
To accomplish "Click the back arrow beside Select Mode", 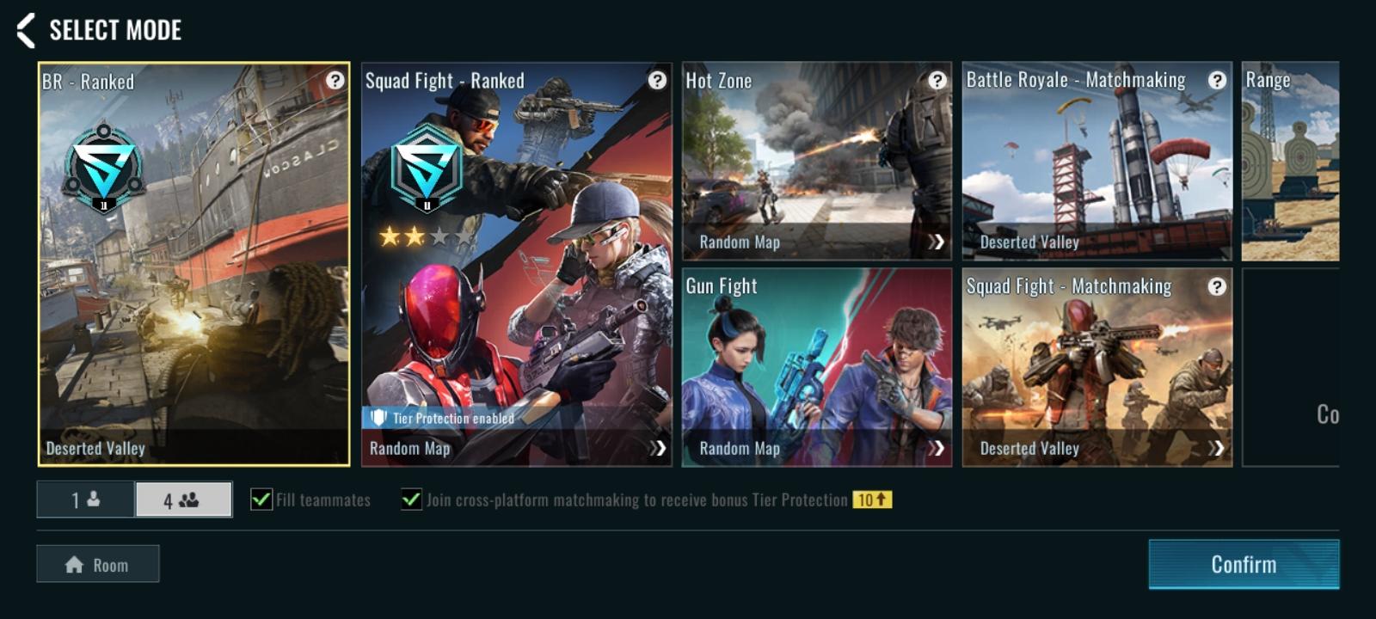I will click(27, 30).
